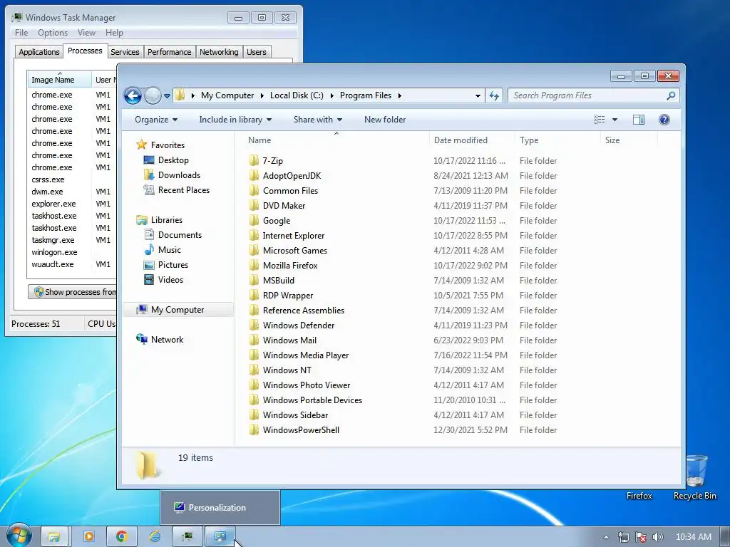This screenshot has height=547, width=730.
Task: Sort by the Size column header
Action: coord(629,140)
